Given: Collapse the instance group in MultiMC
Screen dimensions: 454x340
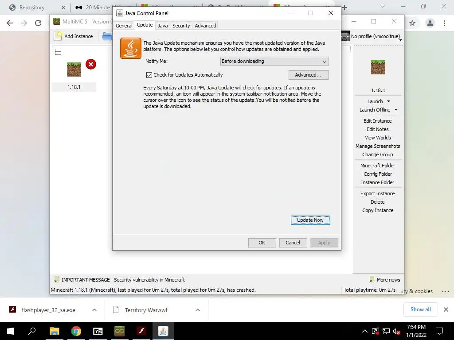Looking at the screenshot, I should [58, 52].
